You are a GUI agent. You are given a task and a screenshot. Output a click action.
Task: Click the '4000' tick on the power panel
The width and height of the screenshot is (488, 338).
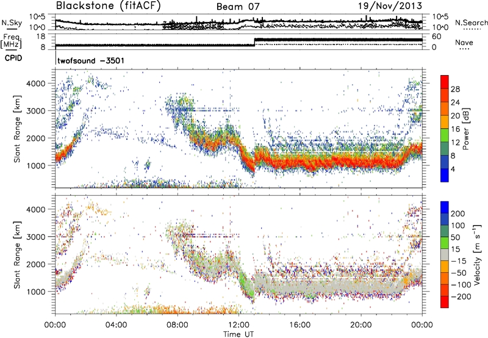[x=36, y=84]
